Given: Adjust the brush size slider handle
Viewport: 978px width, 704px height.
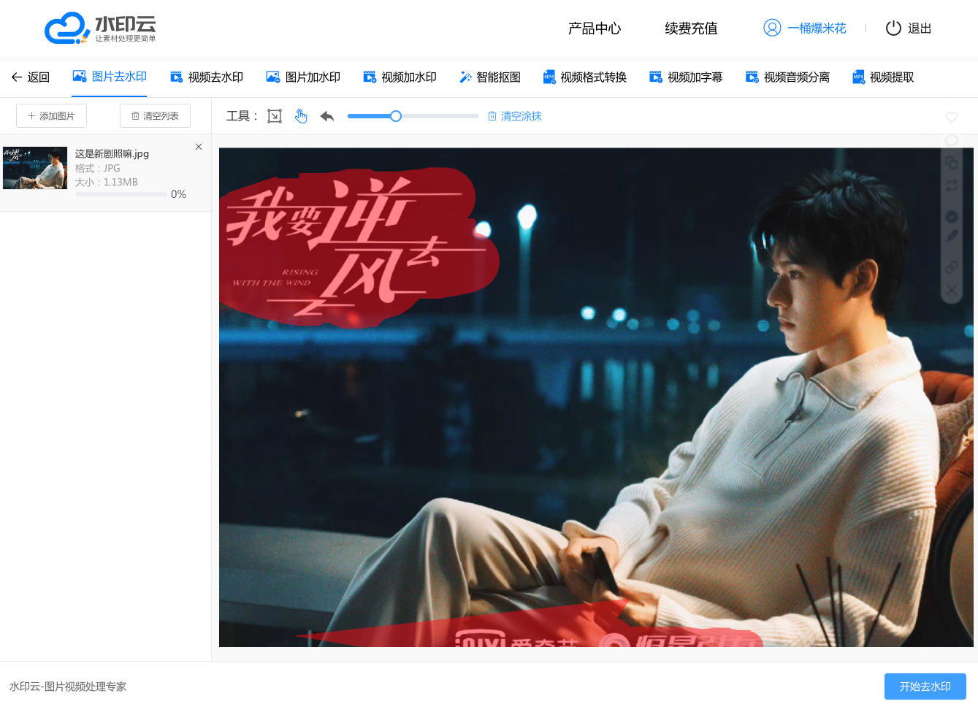Looking at the screenshot, I should coord(396,116).
